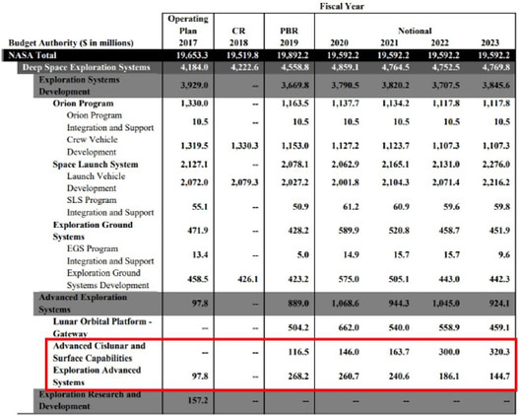
Task: Click Deep Space Exploration 2023 value 4,769.8
Action: click(496, 67)
